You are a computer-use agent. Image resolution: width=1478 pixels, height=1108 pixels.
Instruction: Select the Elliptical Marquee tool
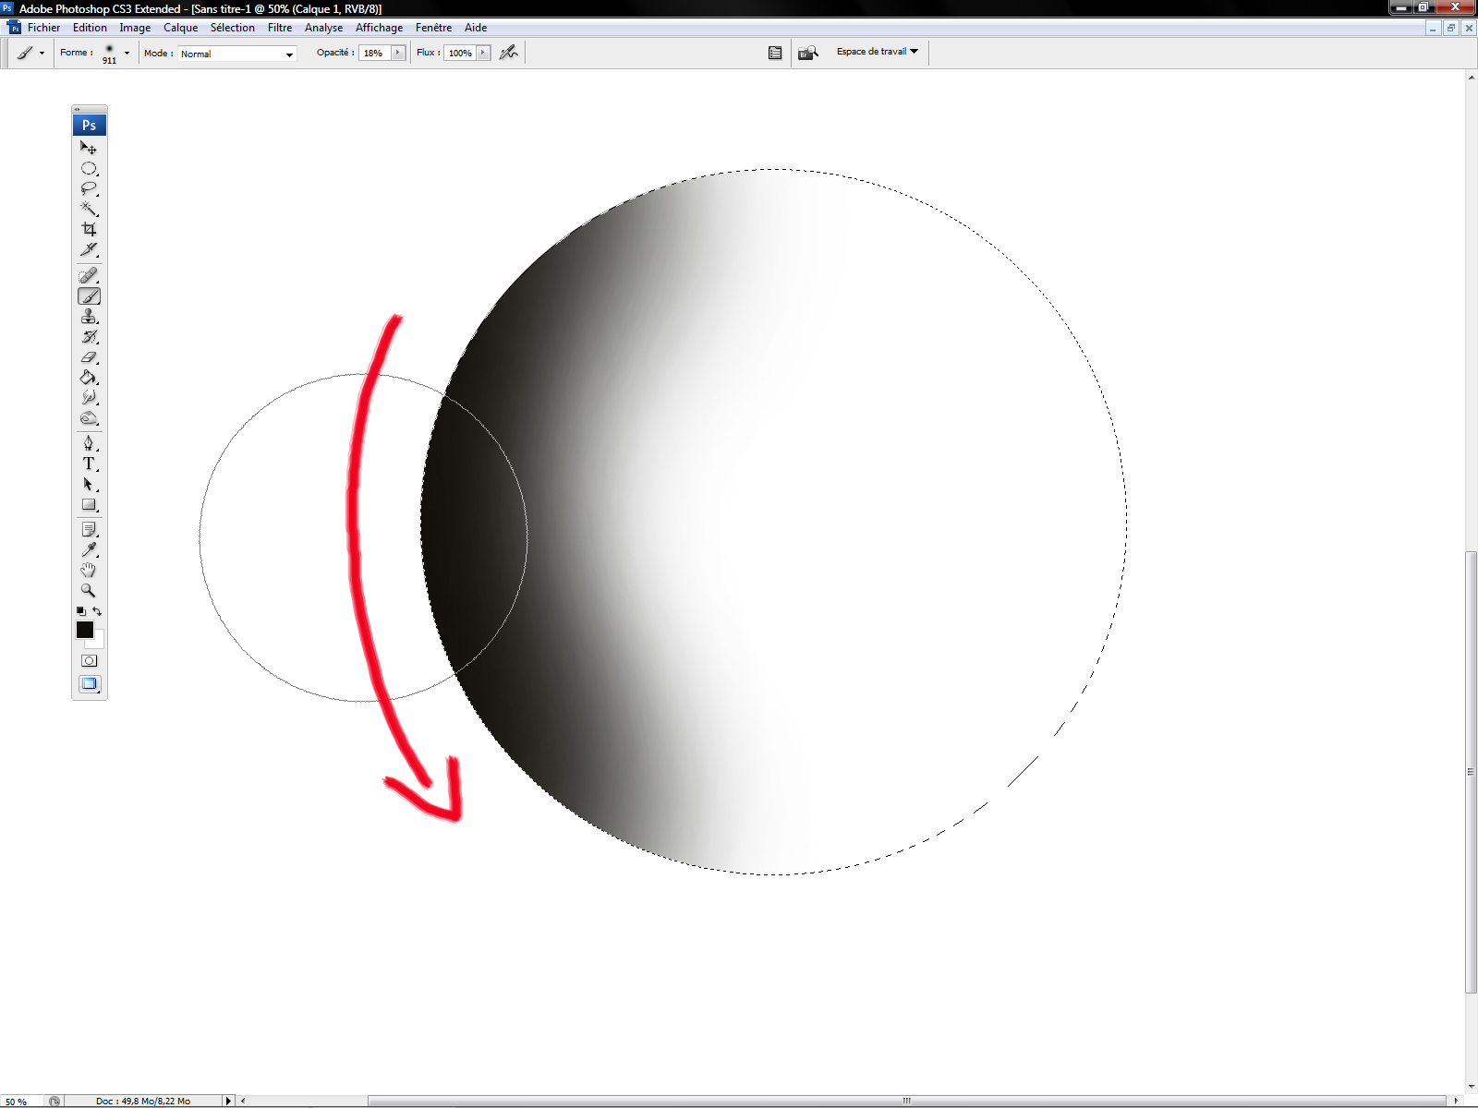[x=89, y=168]
